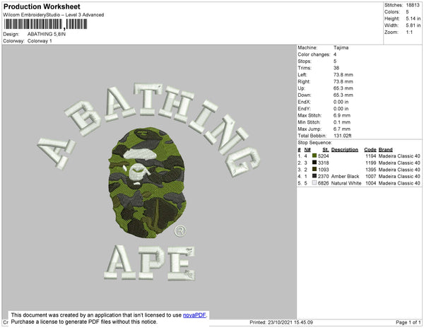424x328 pixels.
Task: Click the Colorway 1 value
Action: tap(40, 41)
